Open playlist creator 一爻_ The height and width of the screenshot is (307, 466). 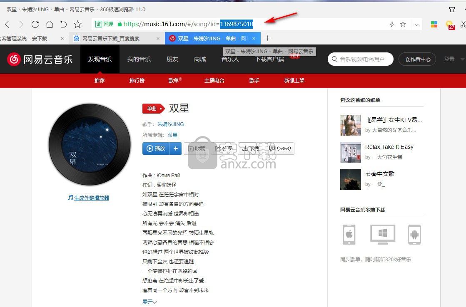coord(378,184)
